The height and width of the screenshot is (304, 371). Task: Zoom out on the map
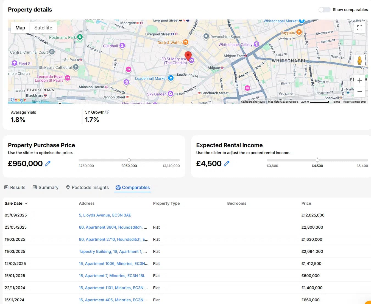pyautogui.click(x=359, y=92)
